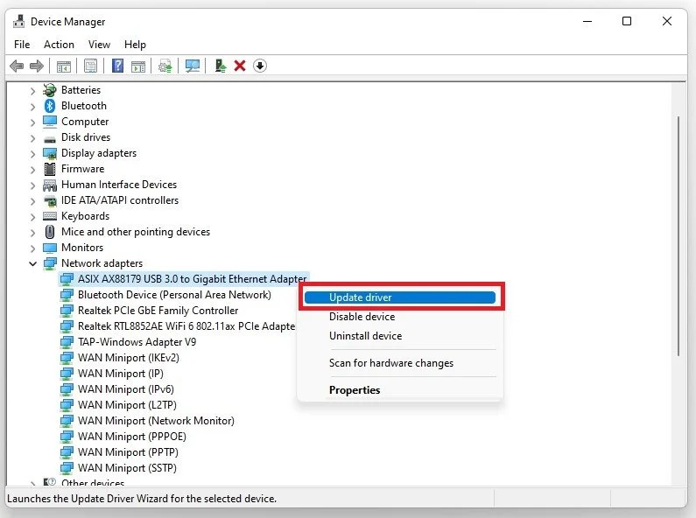Click the Keyboards category icon
Screen dimensions: 696x518
pos(50,216)
